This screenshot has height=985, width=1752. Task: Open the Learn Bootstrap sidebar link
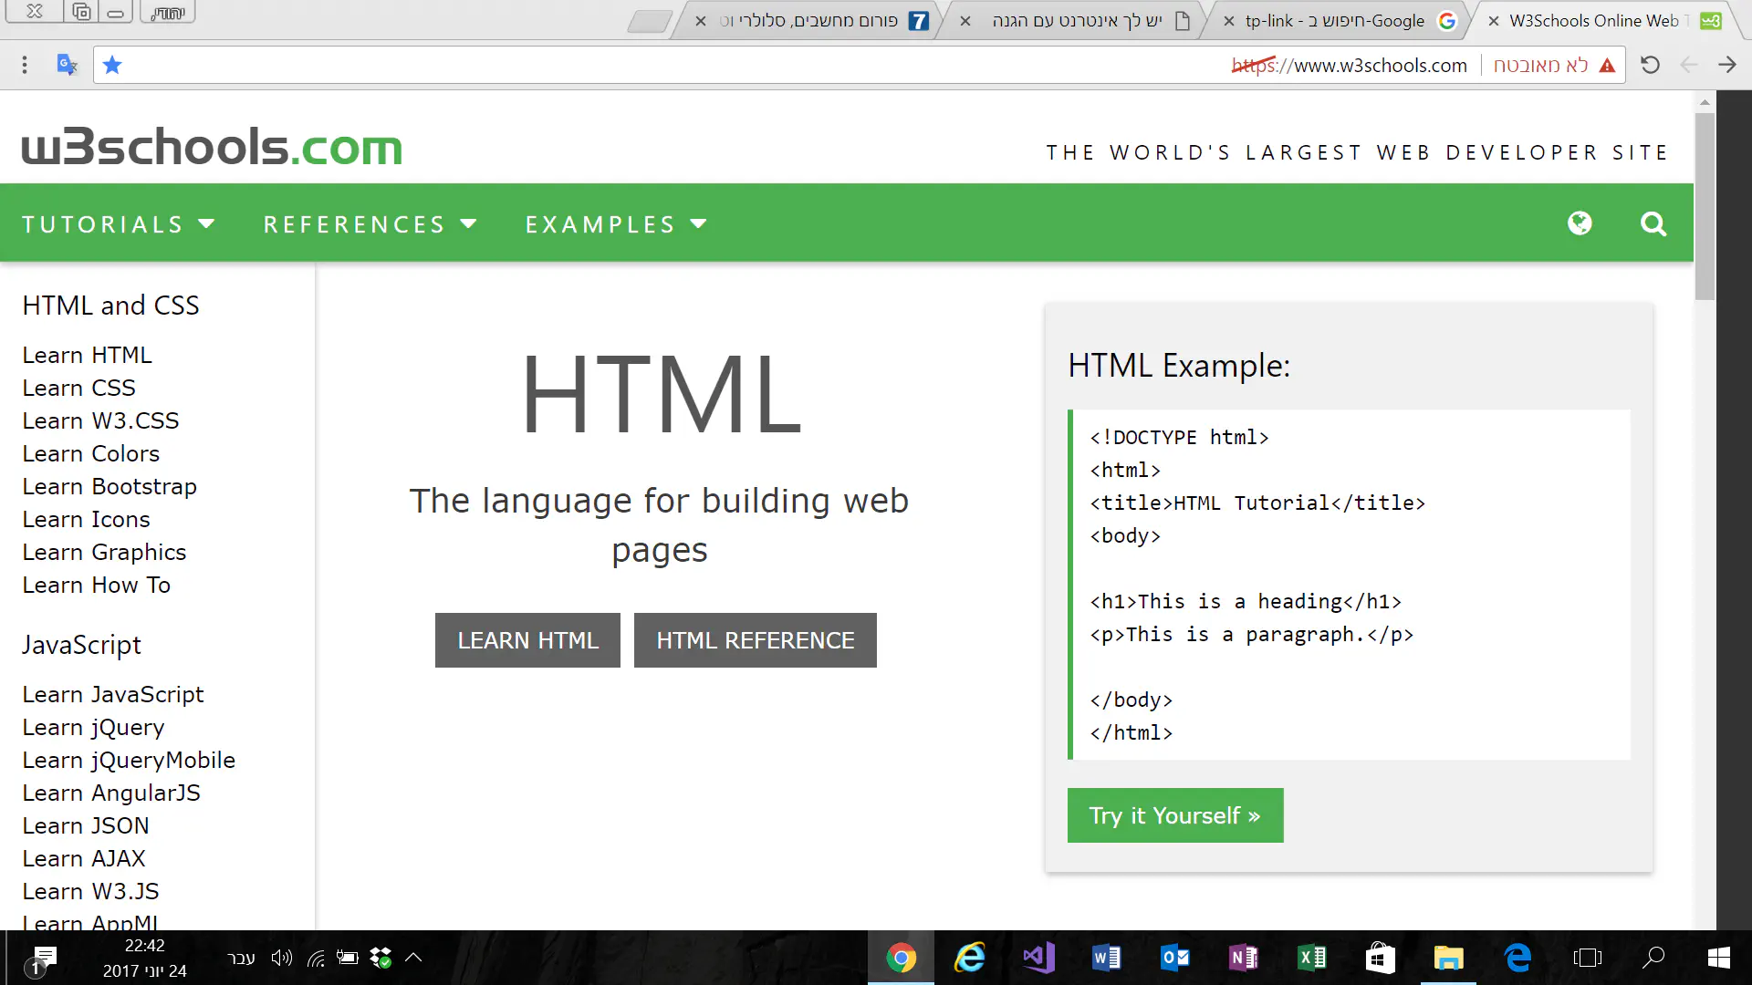109,487
